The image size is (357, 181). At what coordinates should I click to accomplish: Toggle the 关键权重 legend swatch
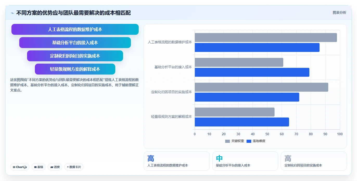[x=227, y=141]
